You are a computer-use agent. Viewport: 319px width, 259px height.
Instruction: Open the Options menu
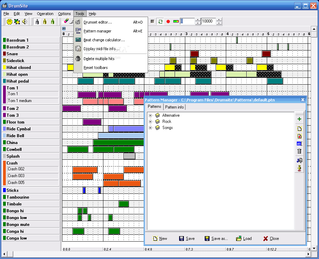tap(64, 14)
